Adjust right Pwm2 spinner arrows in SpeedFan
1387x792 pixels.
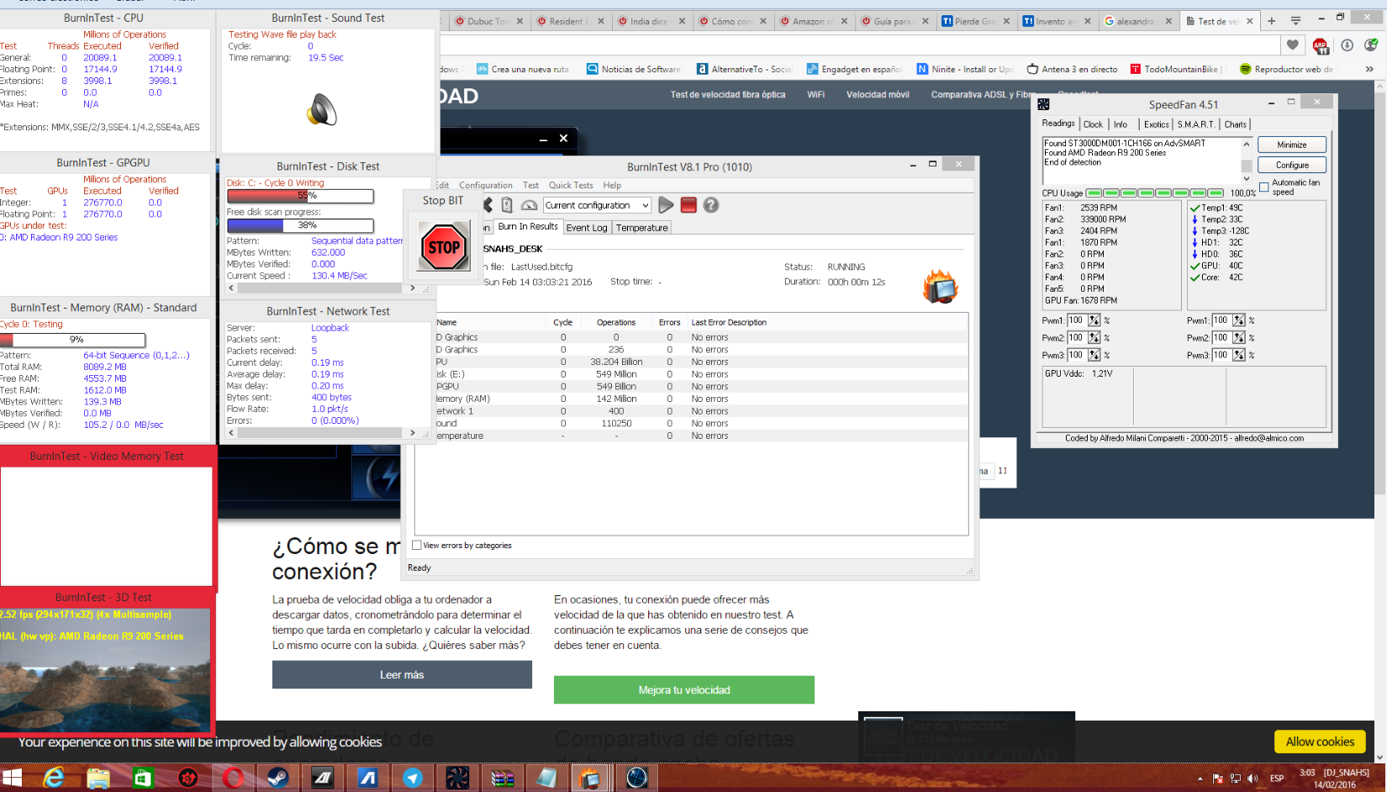1238,338
